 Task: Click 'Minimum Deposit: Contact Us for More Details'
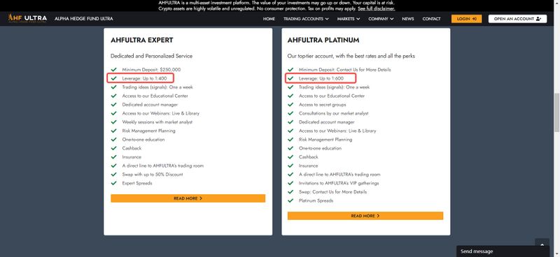click(x=344, y=70)
